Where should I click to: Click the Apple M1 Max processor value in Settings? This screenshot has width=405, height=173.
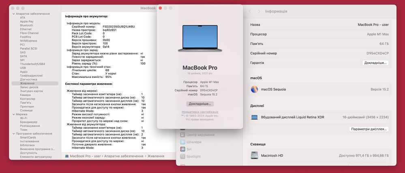tap(378, 34)
